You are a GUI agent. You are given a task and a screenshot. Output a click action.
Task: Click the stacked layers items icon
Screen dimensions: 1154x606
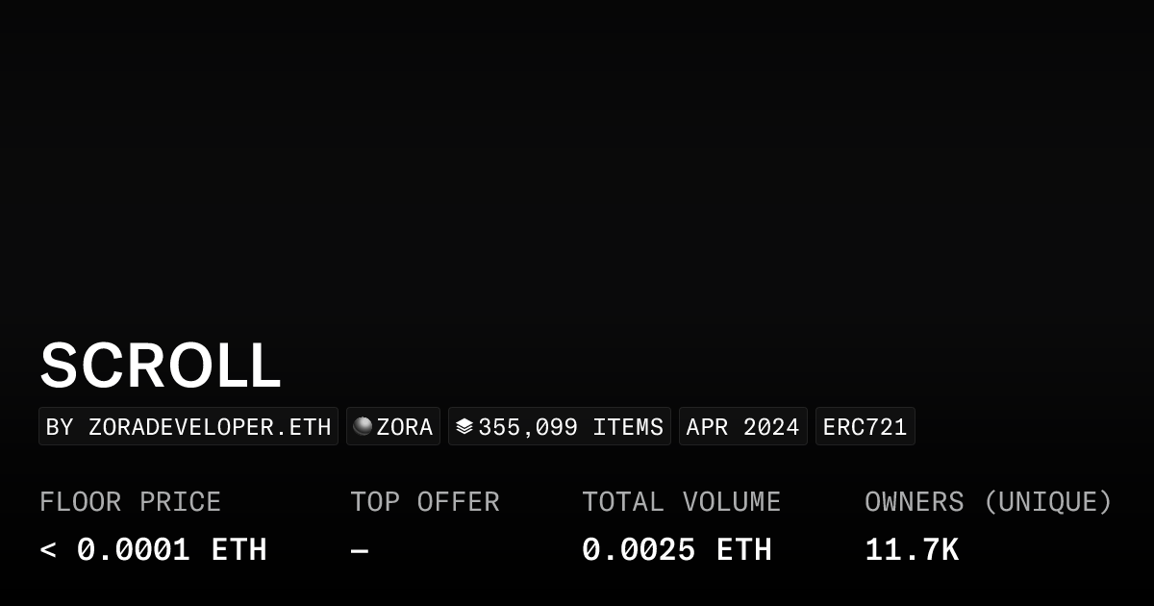pyautogui.click(x=464, y=426)
